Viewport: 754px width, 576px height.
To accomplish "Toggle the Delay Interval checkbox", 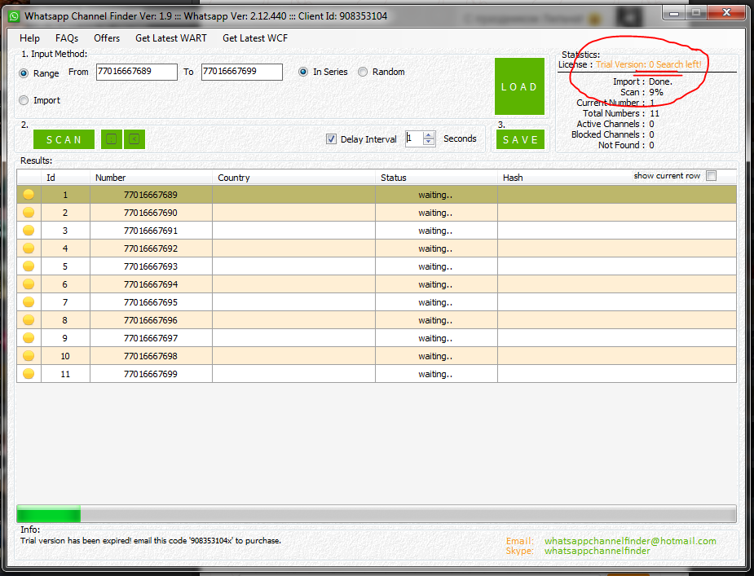I will 331,139.
